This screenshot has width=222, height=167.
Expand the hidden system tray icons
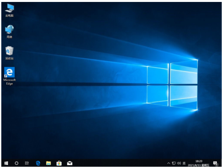click(x=168, y=163)
